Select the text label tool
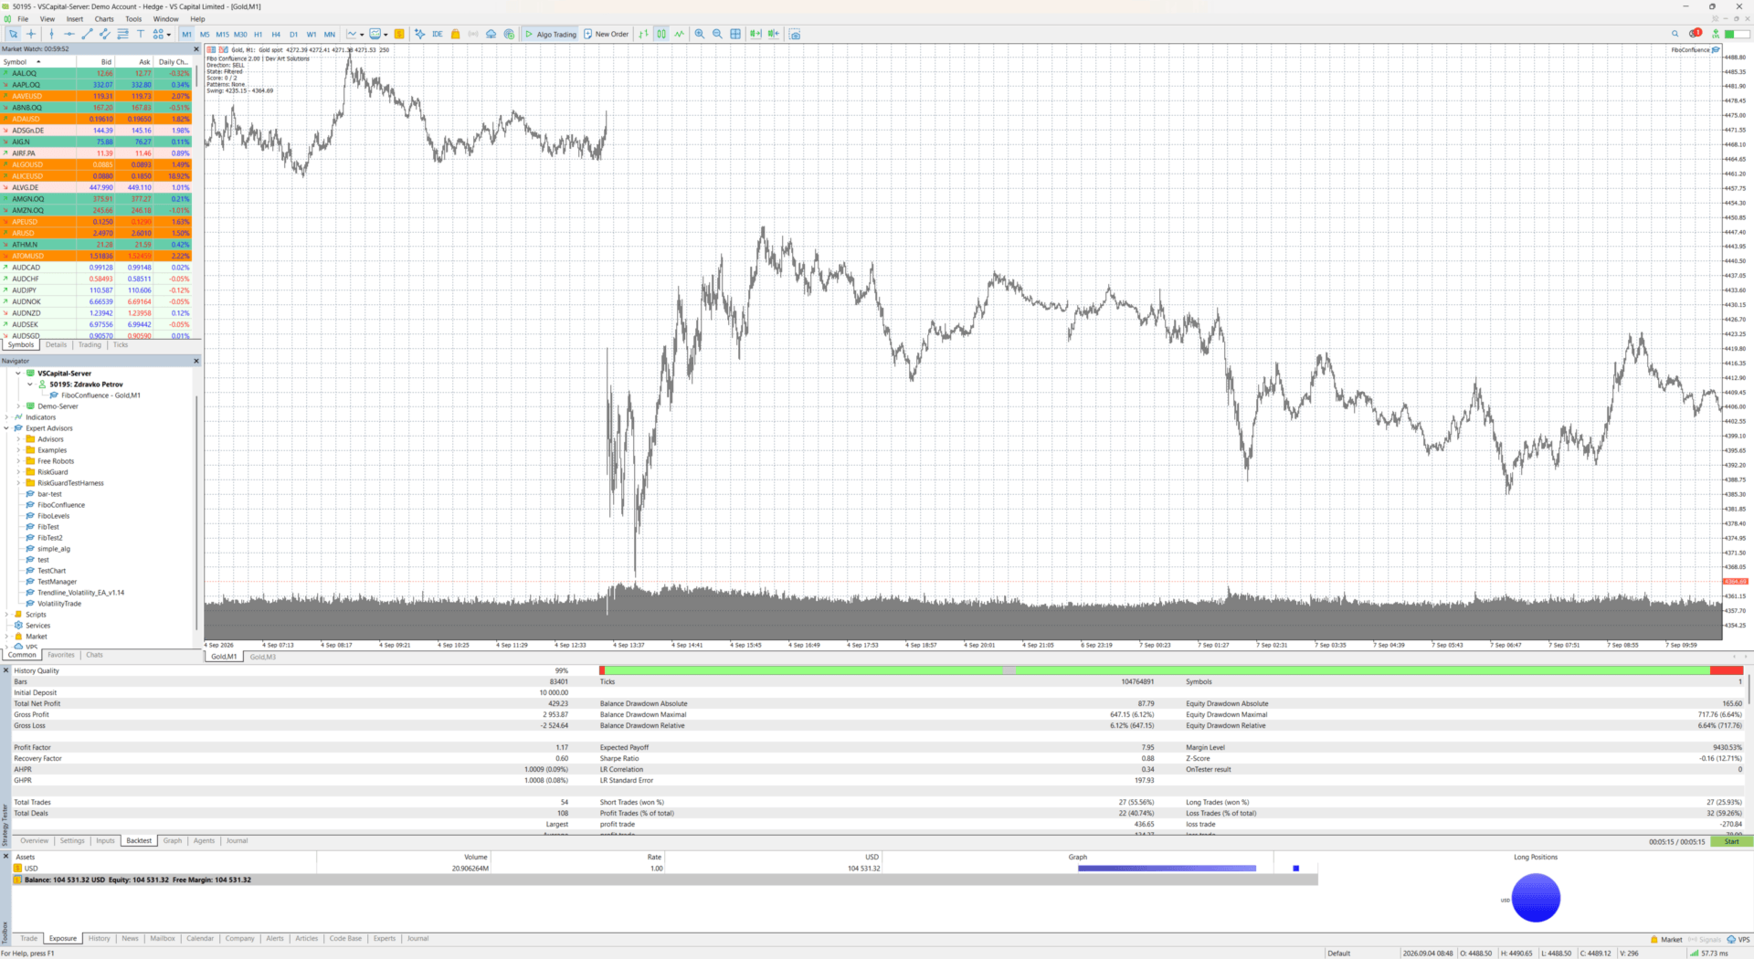The height and width of the screenshot is (959, 1754). click(141, 34)
